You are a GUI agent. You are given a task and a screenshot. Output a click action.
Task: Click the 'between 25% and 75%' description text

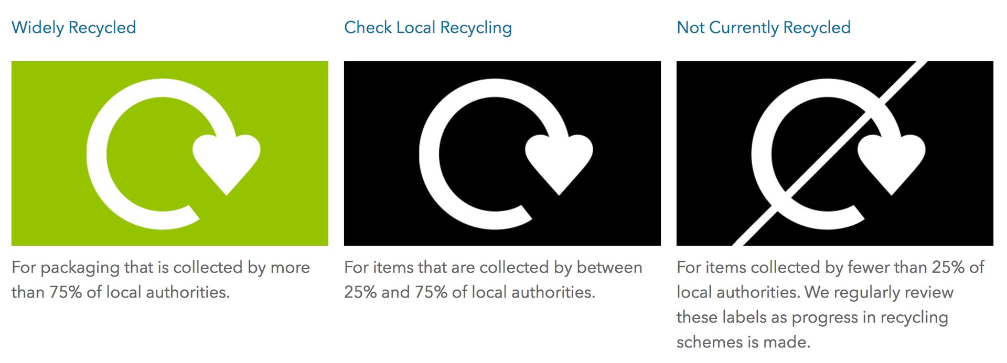coord(493,280)
